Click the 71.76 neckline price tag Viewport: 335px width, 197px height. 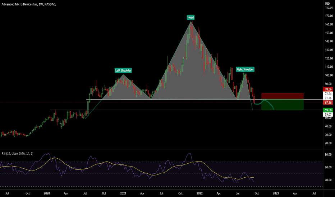328,98
